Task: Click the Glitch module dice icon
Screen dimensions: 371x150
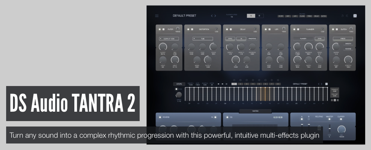Action: pyautogui.click(x=337, y=29)
